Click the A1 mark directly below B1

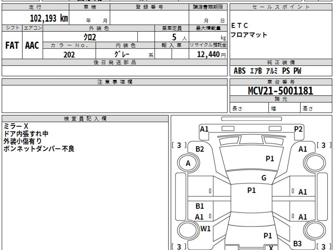(199, 217)
